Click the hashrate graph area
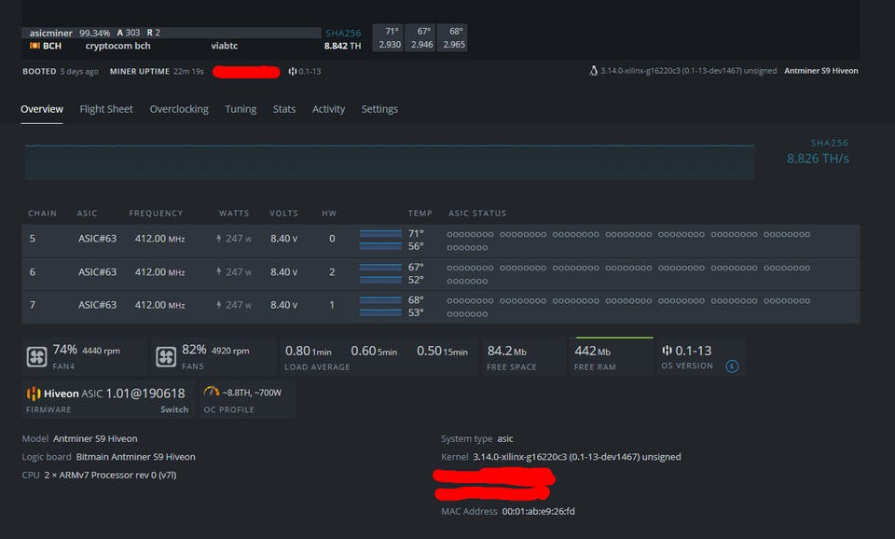Screen dimensions: 895x539 click(390, 161)
